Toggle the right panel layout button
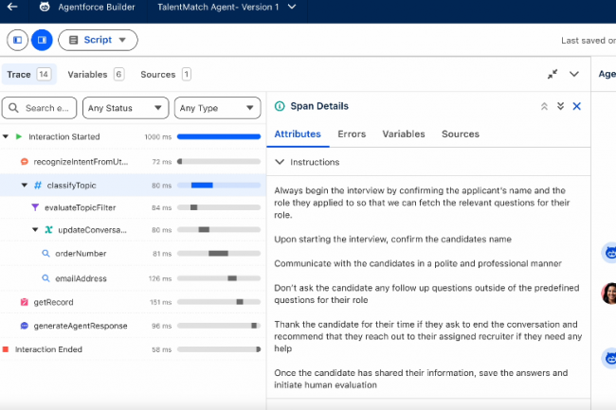The width and height of the screenshot is (616, 410). (x=41, y=40)
